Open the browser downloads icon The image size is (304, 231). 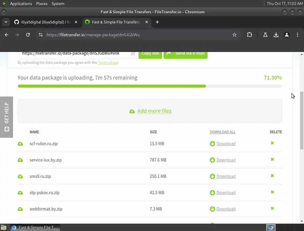pyautogui.click(x=276, y=35)
